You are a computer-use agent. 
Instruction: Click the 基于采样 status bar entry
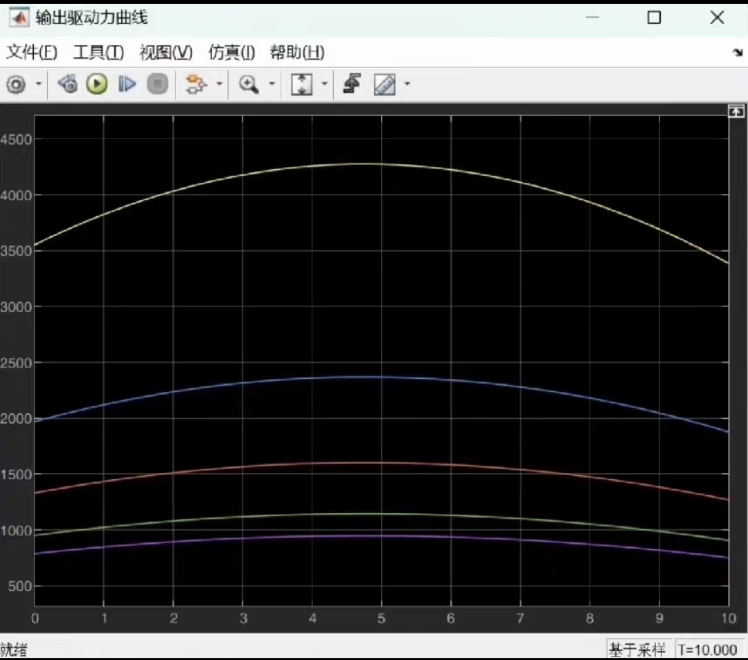[637, 650]
